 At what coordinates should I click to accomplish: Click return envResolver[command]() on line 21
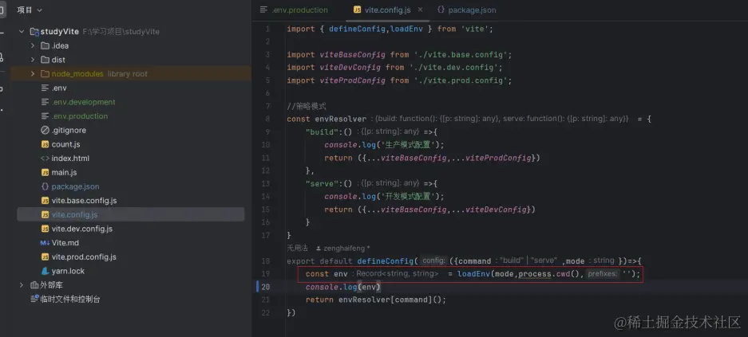tap(376, 300)
